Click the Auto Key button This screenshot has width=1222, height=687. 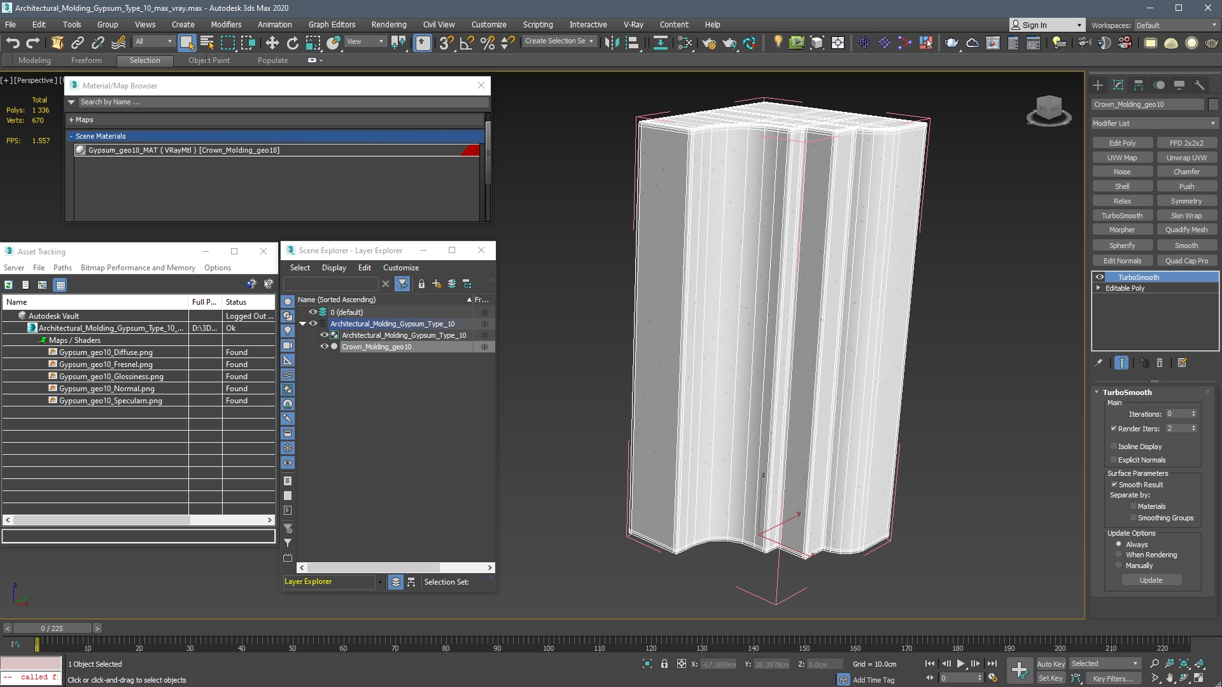1051,663
